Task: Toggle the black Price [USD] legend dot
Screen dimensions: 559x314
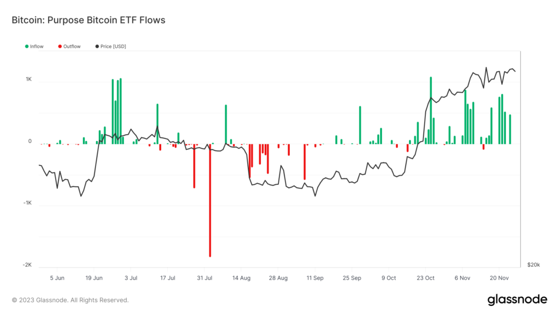Action: 97,46
